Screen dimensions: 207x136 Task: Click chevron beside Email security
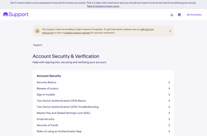pyautogui.click(x=169, y=119)
